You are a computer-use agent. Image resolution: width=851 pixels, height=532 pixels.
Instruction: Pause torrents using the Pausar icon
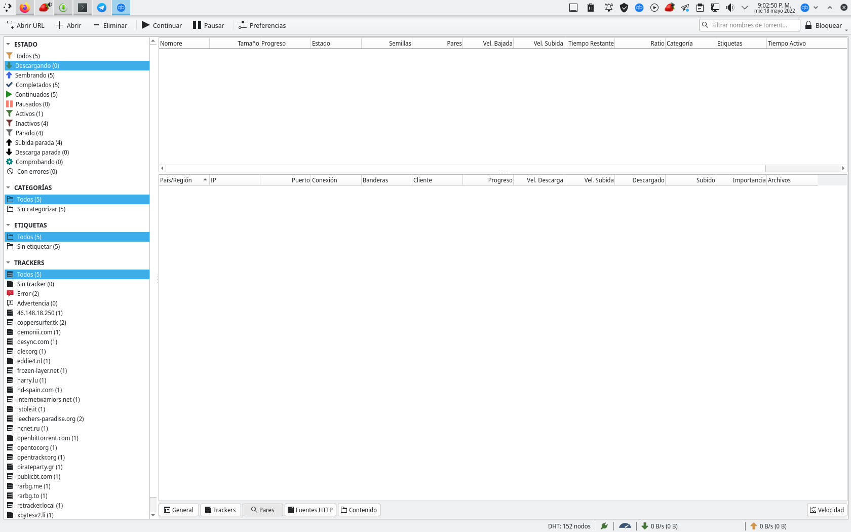209,25
